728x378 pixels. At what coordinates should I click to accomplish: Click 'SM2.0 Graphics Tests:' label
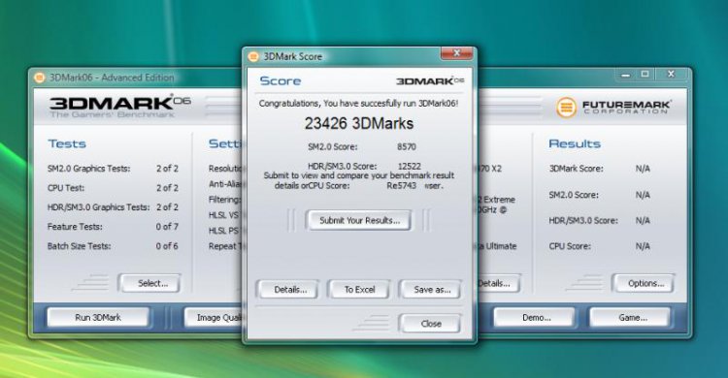click(x=88, y=169)
